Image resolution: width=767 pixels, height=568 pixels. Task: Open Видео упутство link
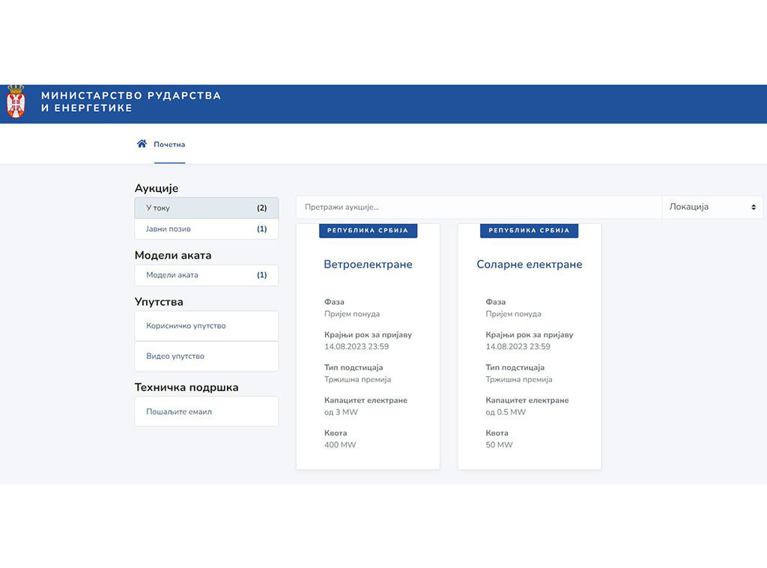(x=206, y=356)
